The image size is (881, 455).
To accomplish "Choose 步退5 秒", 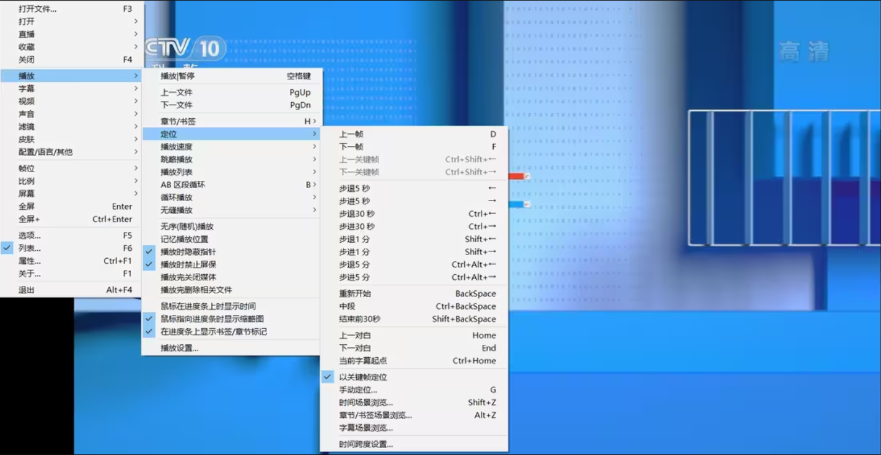I will click(x=414, y=188).
